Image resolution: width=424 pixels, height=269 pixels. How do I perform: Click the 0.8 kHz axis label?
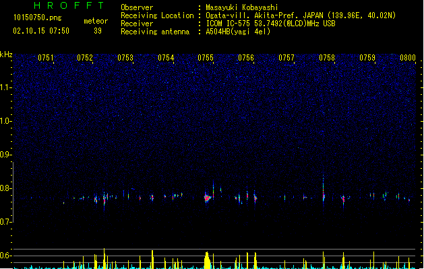[x=5, y=188]
